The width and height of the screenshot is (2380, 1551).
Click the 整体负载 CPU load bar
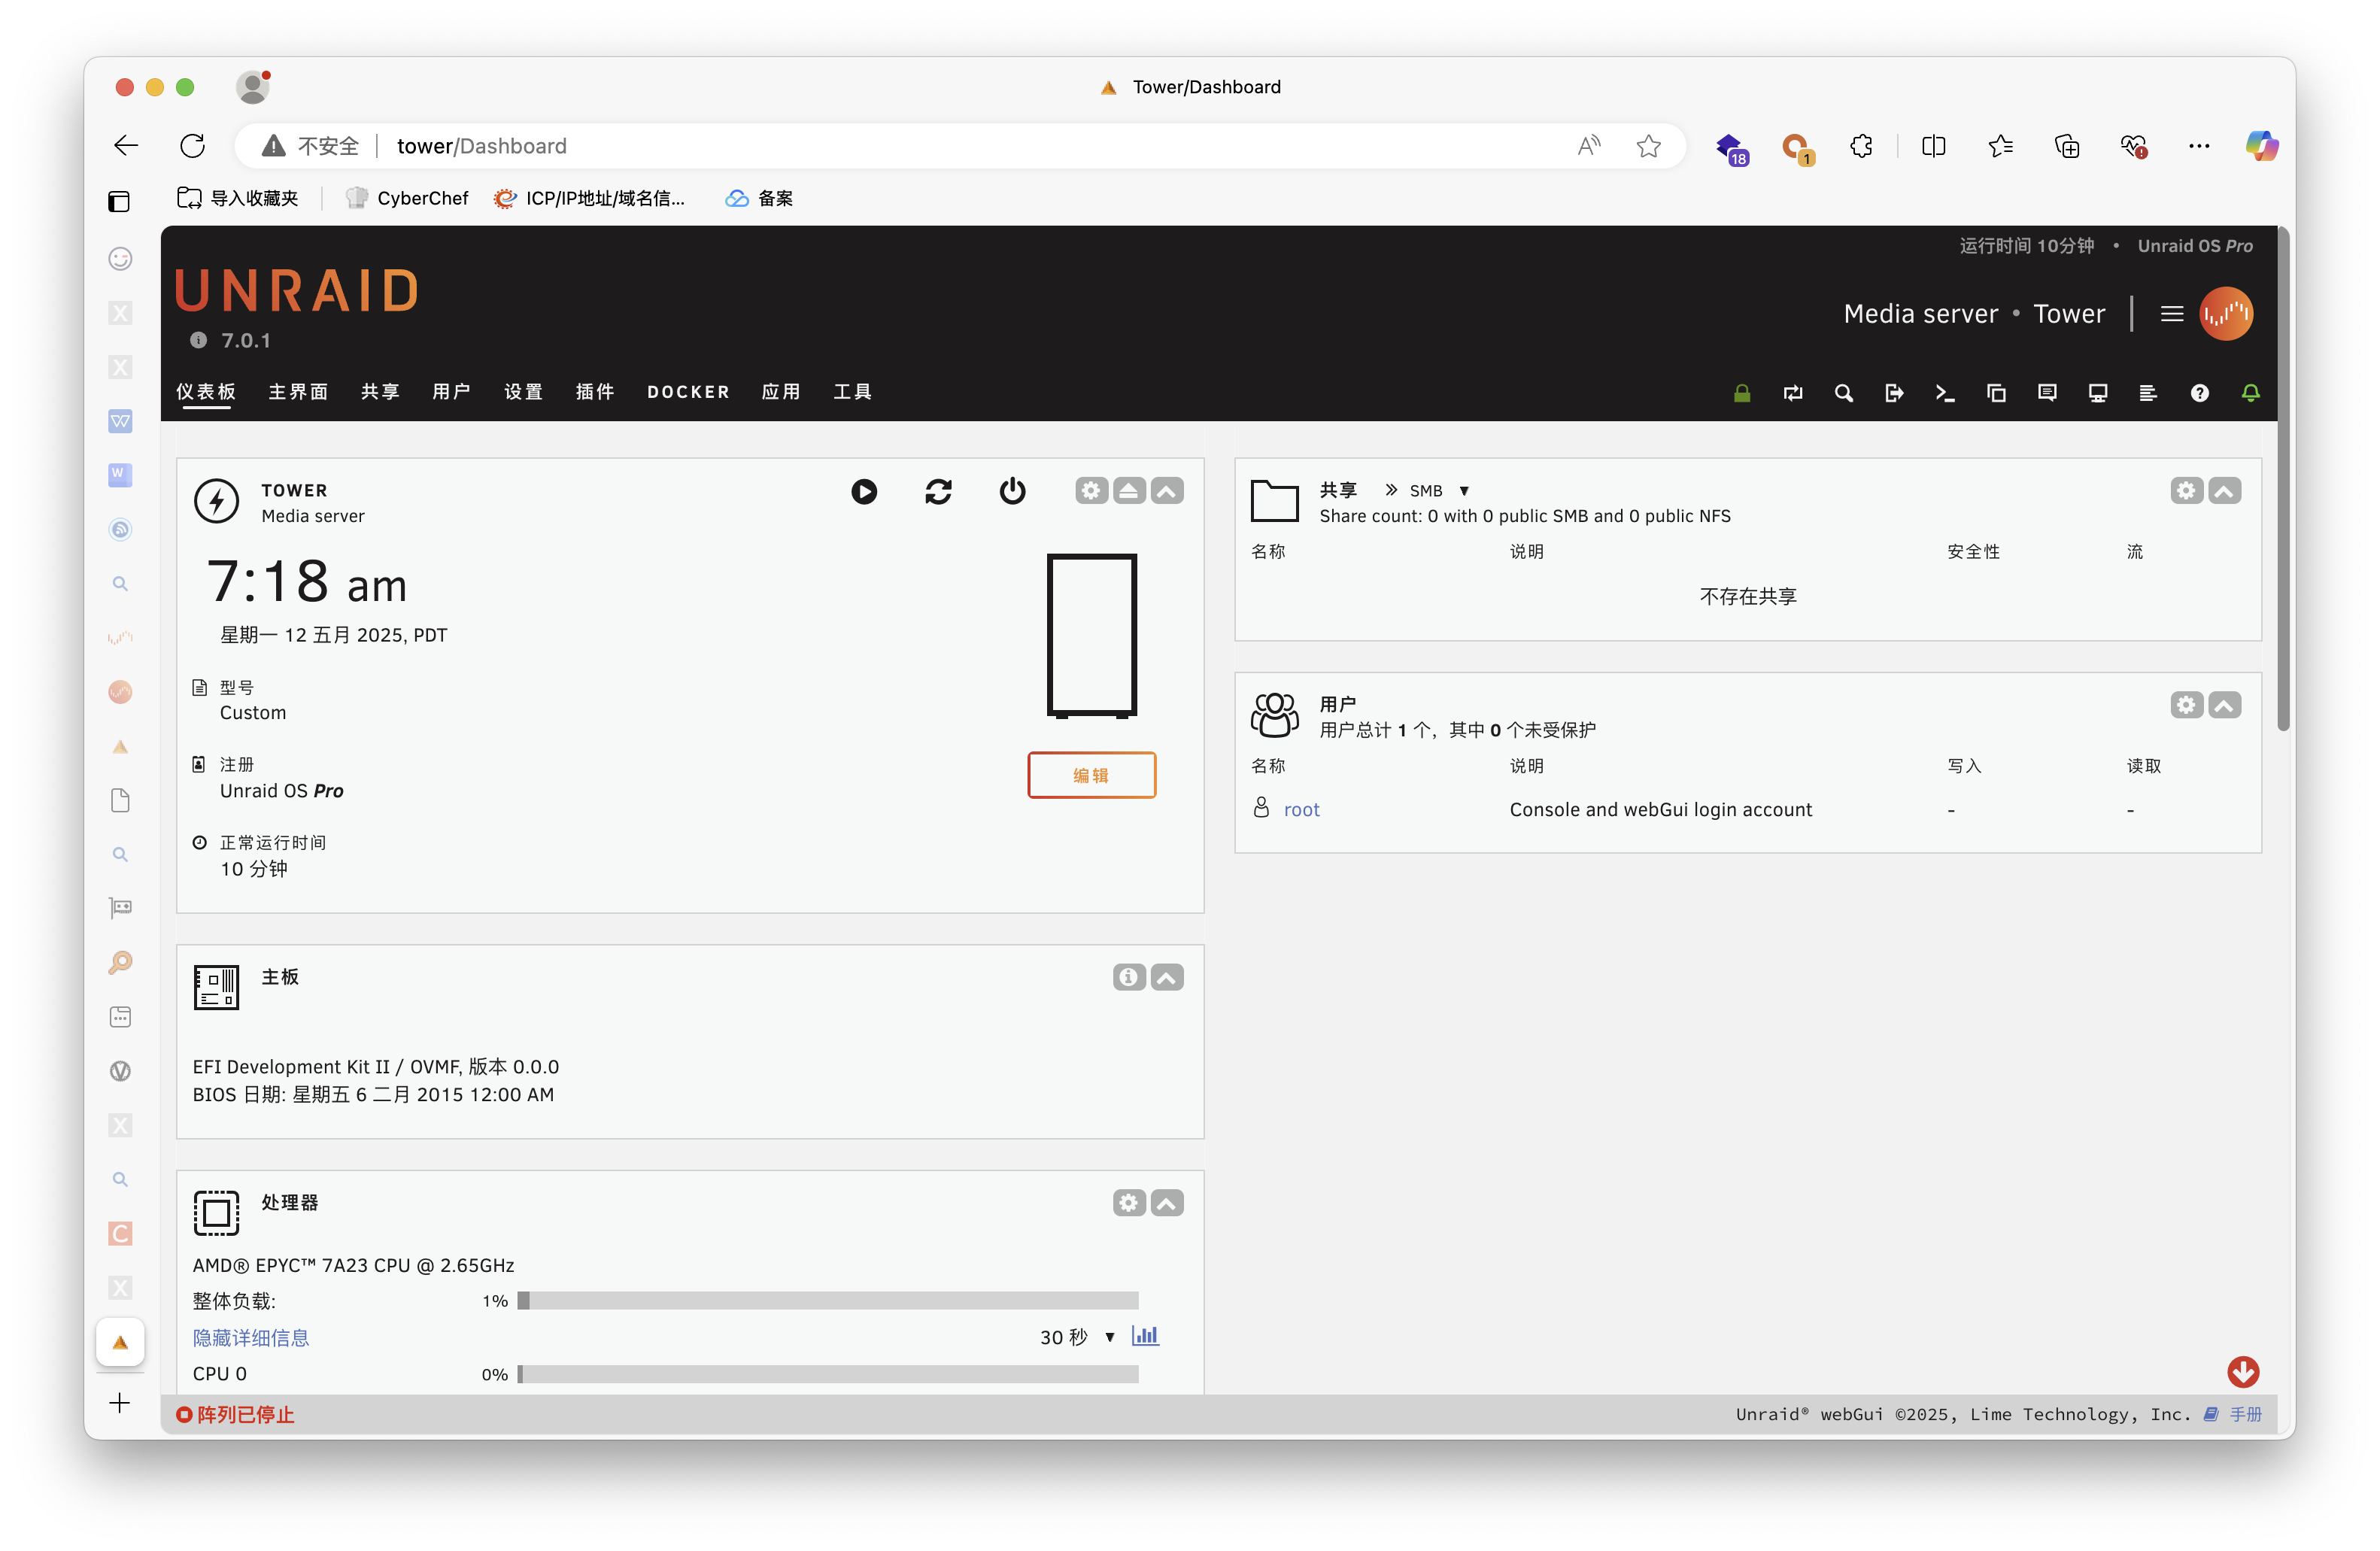click(x=828, y=1301)
